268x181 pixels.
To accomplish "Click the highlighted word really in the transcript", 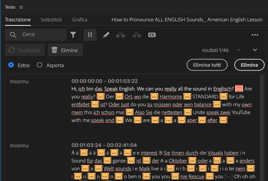I will pyautogui.click(x=170, y=89).
